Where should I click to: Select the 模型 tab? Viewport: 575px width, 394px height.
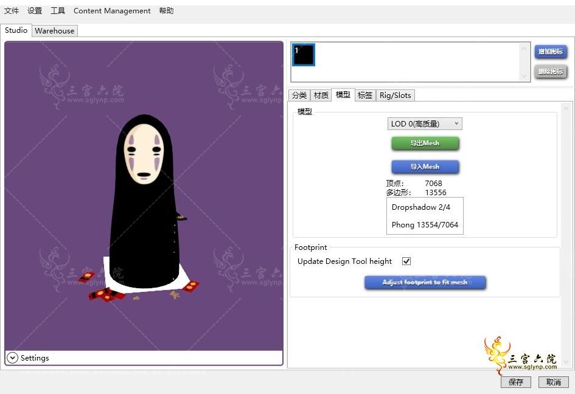click(343, 95)
